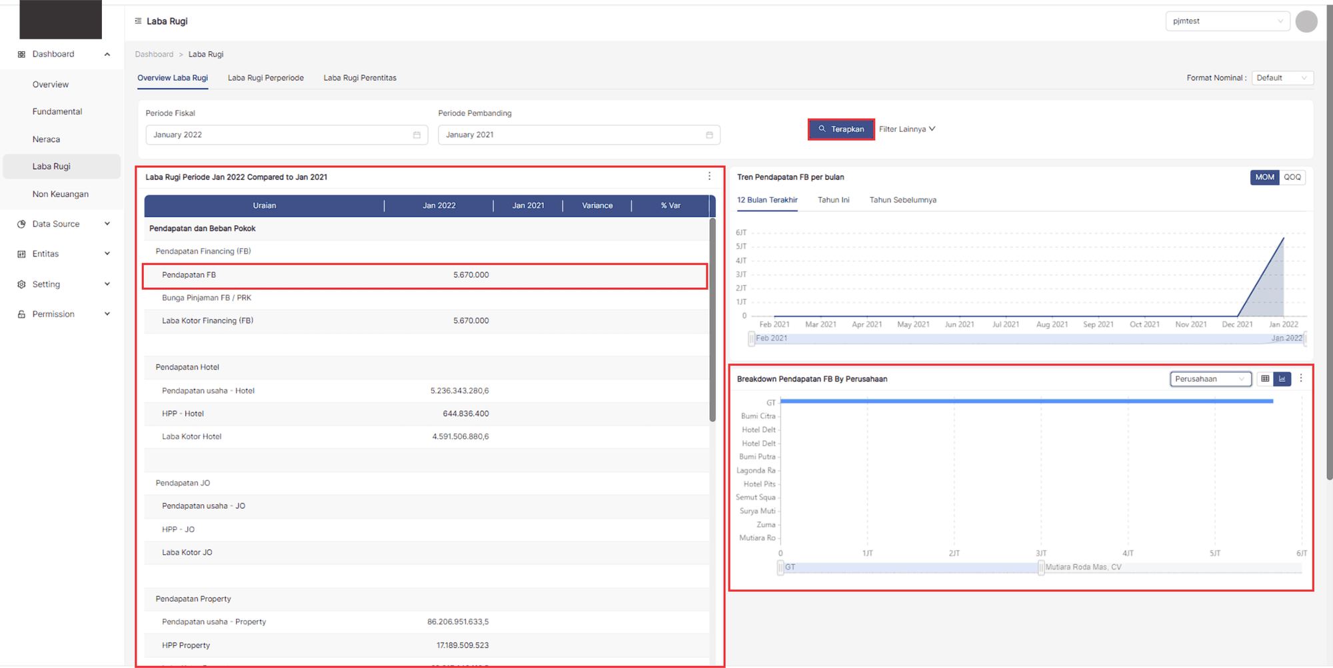The height and width of the screenshot is (668, 1333).
Task: Go to Dashboard via breadcrumb link
Action: pos(154,55)
